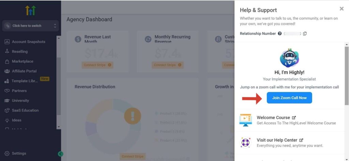Click the Ideas lightbulb icon
349x161 pixels.
[x=7, y=120]
